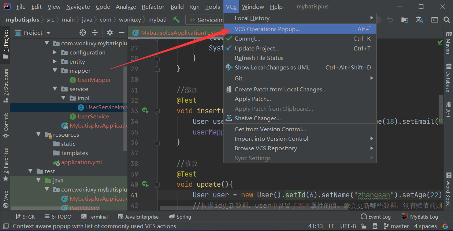Change the LF line separator
This screenshot has height=231, width=453.
tap(331, 226)
